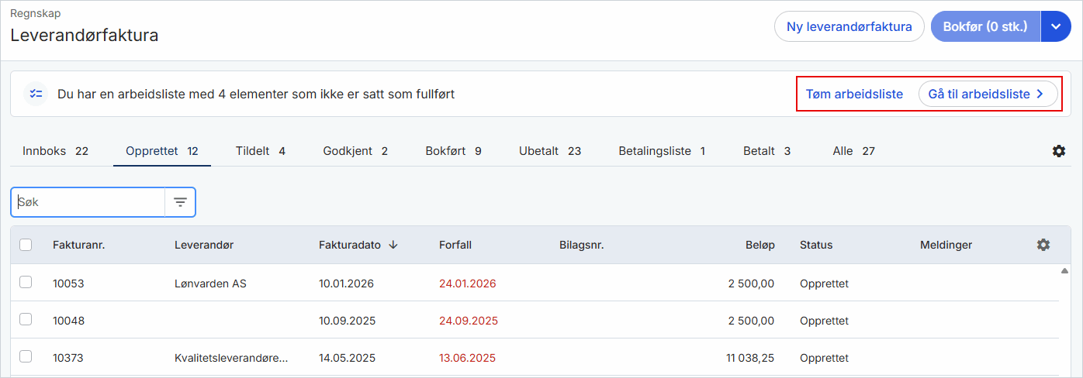Viewport: 1083px width, 378px height.
Task: Check the box for invoice 10053
Action: [26, 283]
